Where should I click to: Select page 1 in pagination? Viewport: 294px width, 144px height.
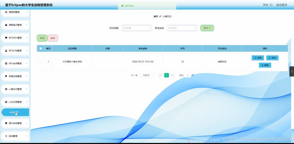point(167,75)
